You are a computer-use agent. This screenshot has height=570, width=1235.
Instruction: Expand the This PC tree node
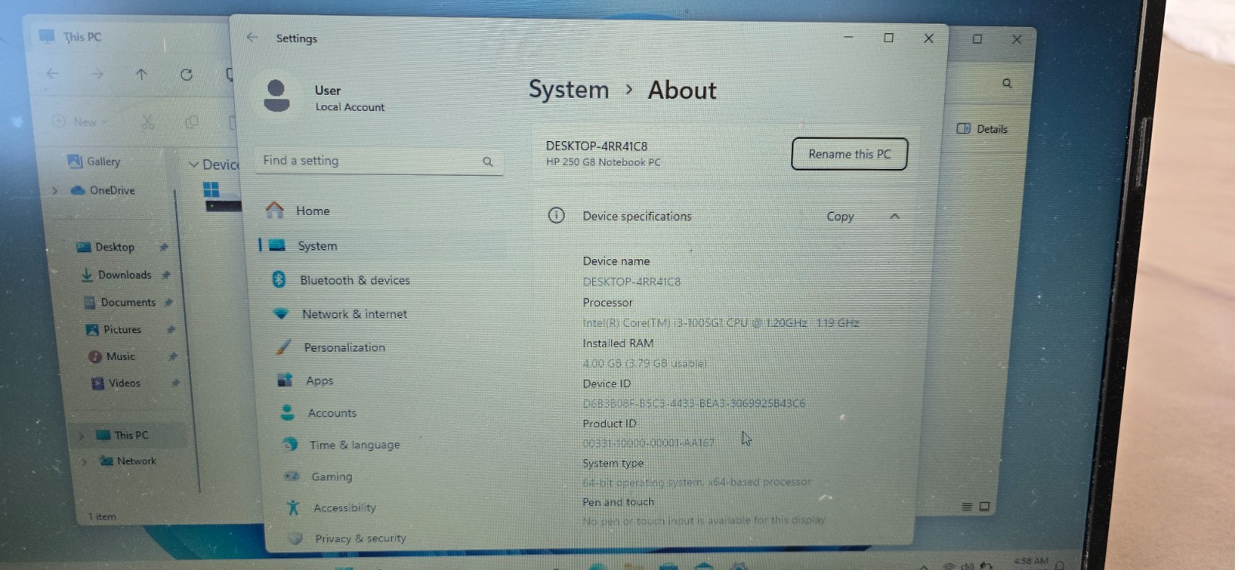point(81,436)
